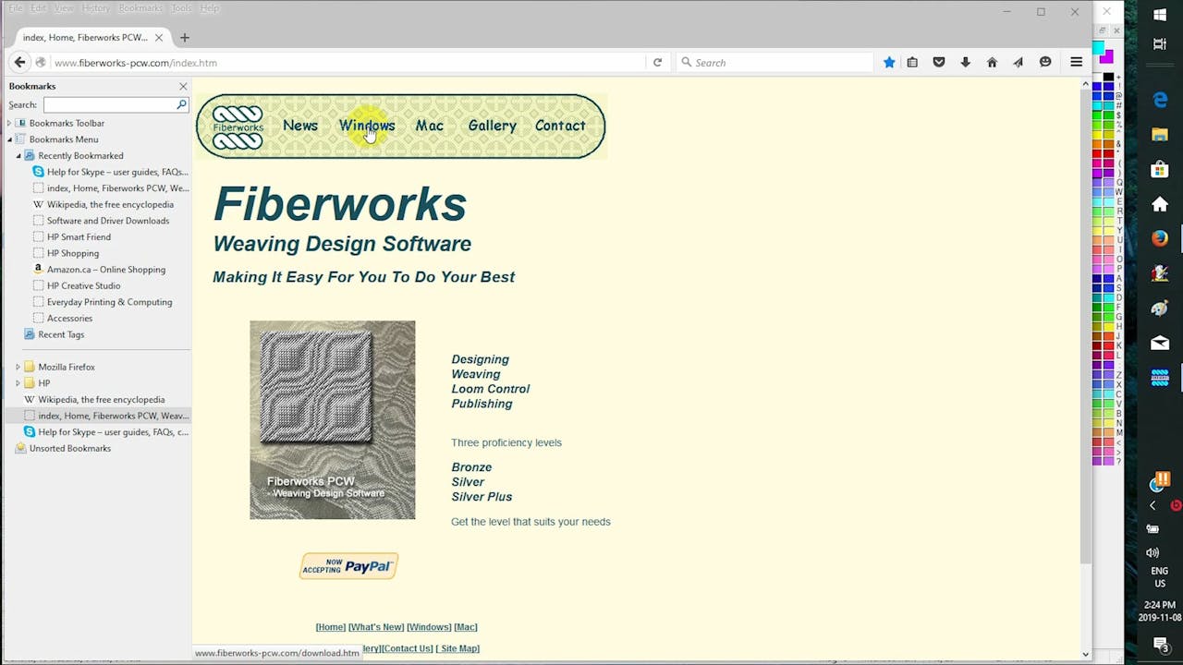
Task: View downloads using the arrow icon
Action: (x=965, y=62)
